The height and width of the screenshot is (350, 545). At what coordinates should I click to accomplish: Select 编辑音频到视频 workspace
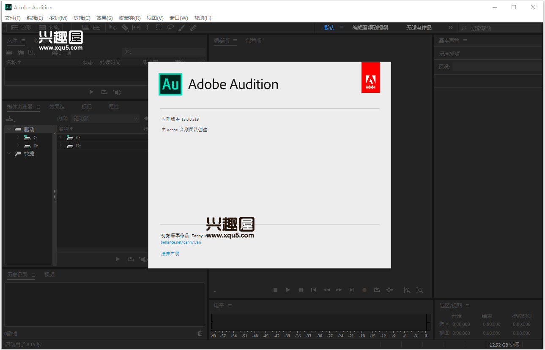[370, 28]
